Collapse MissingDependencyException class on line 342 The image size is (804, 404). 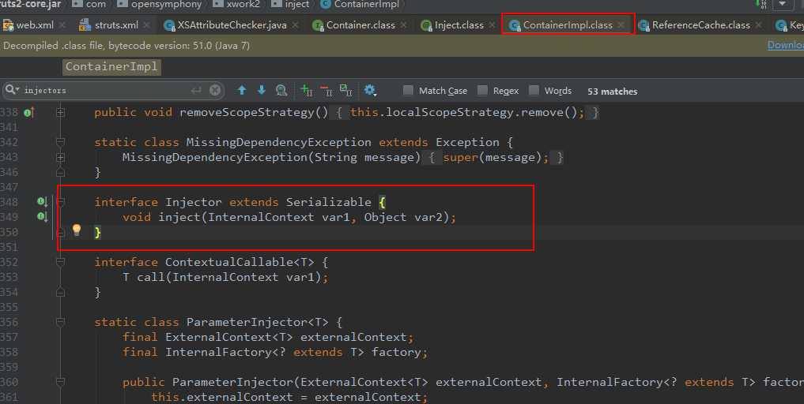point(61,142)
